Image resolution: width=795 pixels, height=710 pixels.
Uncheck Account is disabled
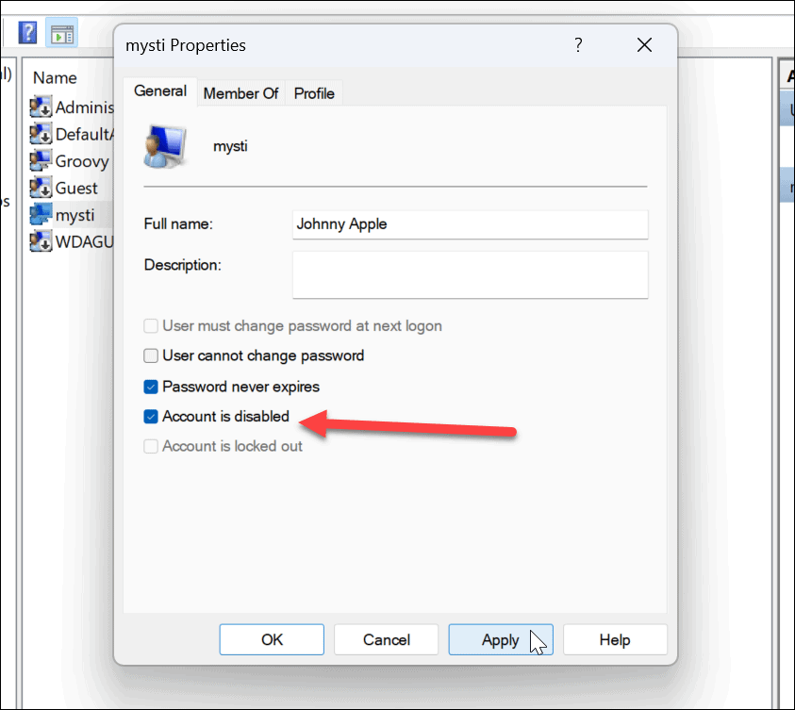pos(151,417)
